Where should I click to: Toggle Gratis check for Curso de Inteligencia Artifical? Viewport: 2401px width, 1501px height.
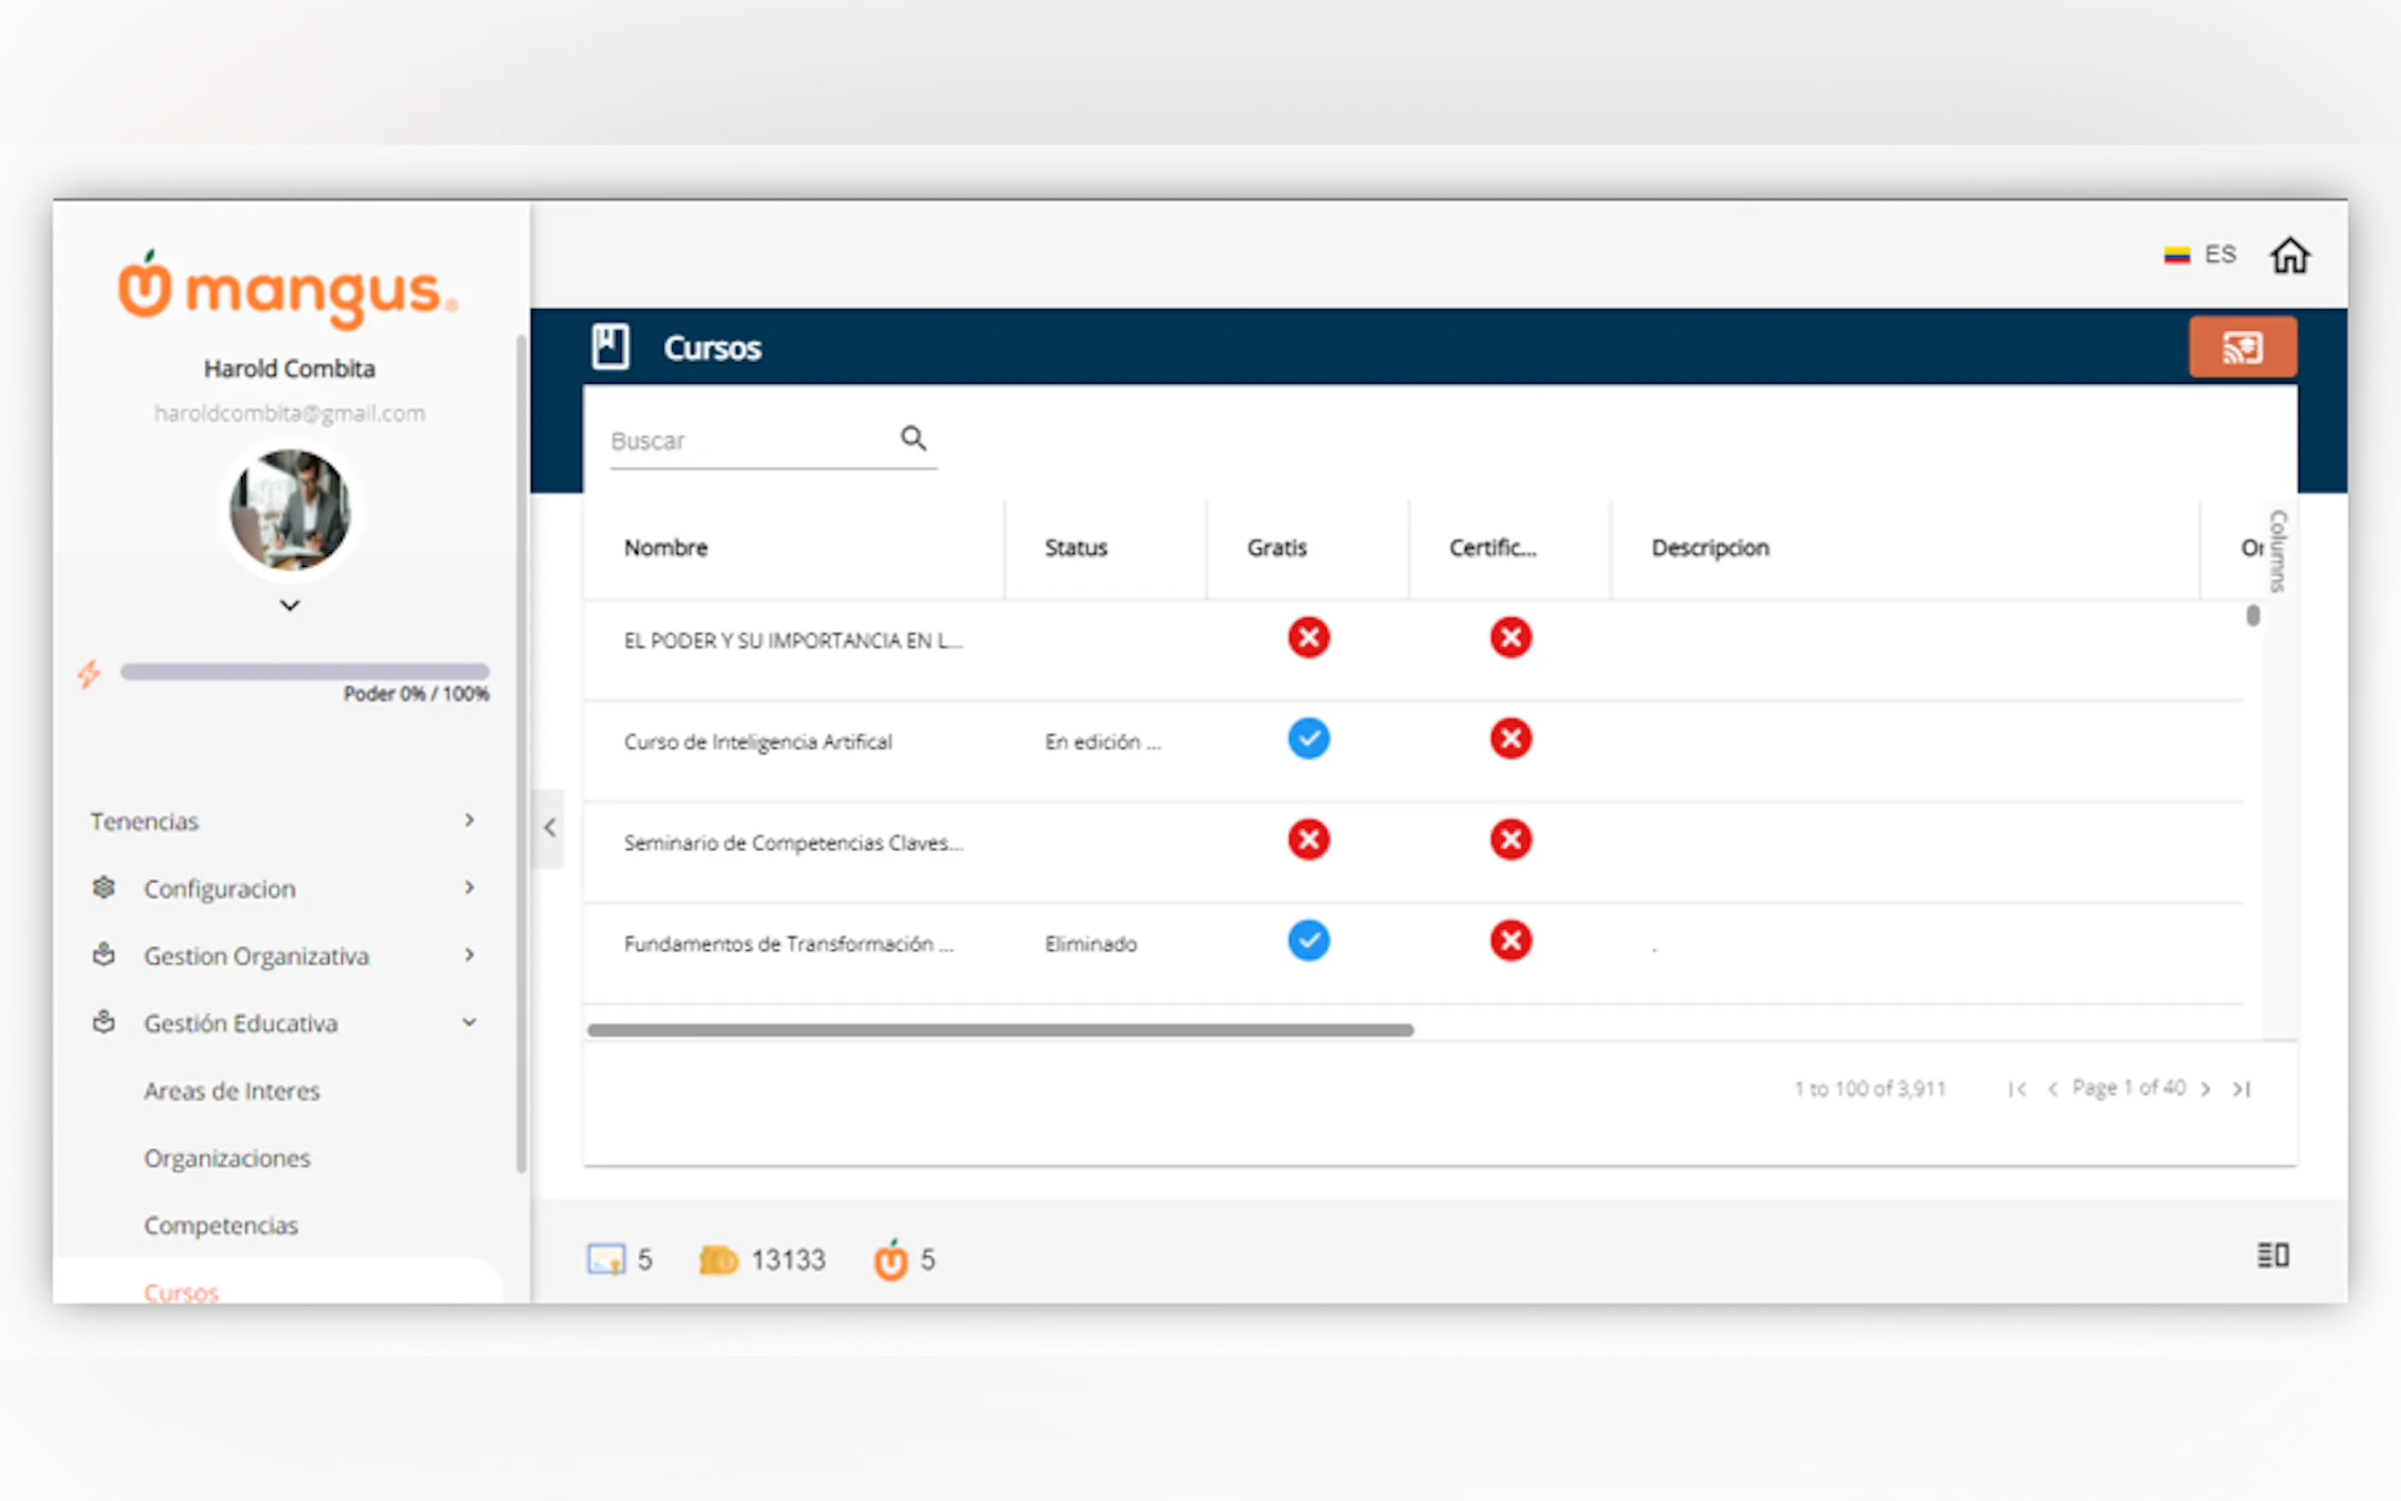tap(1308, 738)
